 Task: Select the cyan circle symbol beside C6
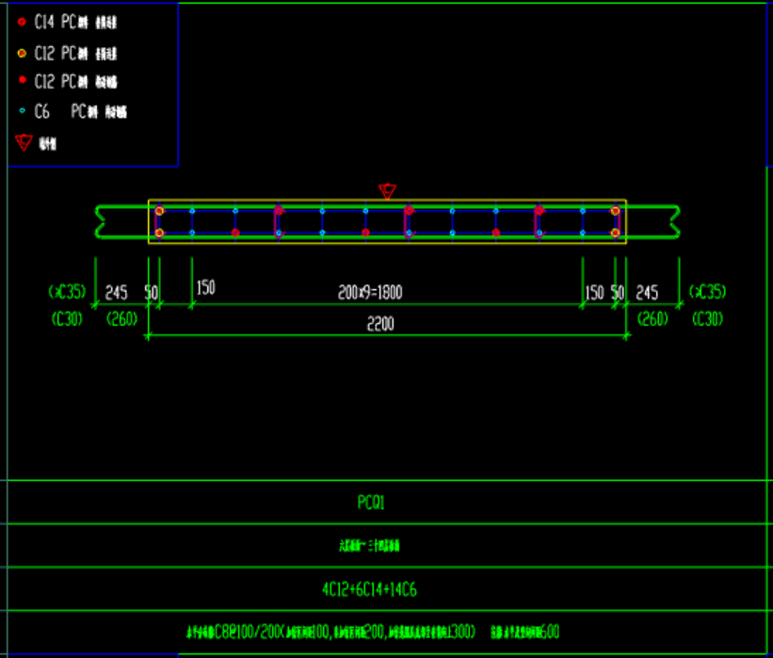23,111
